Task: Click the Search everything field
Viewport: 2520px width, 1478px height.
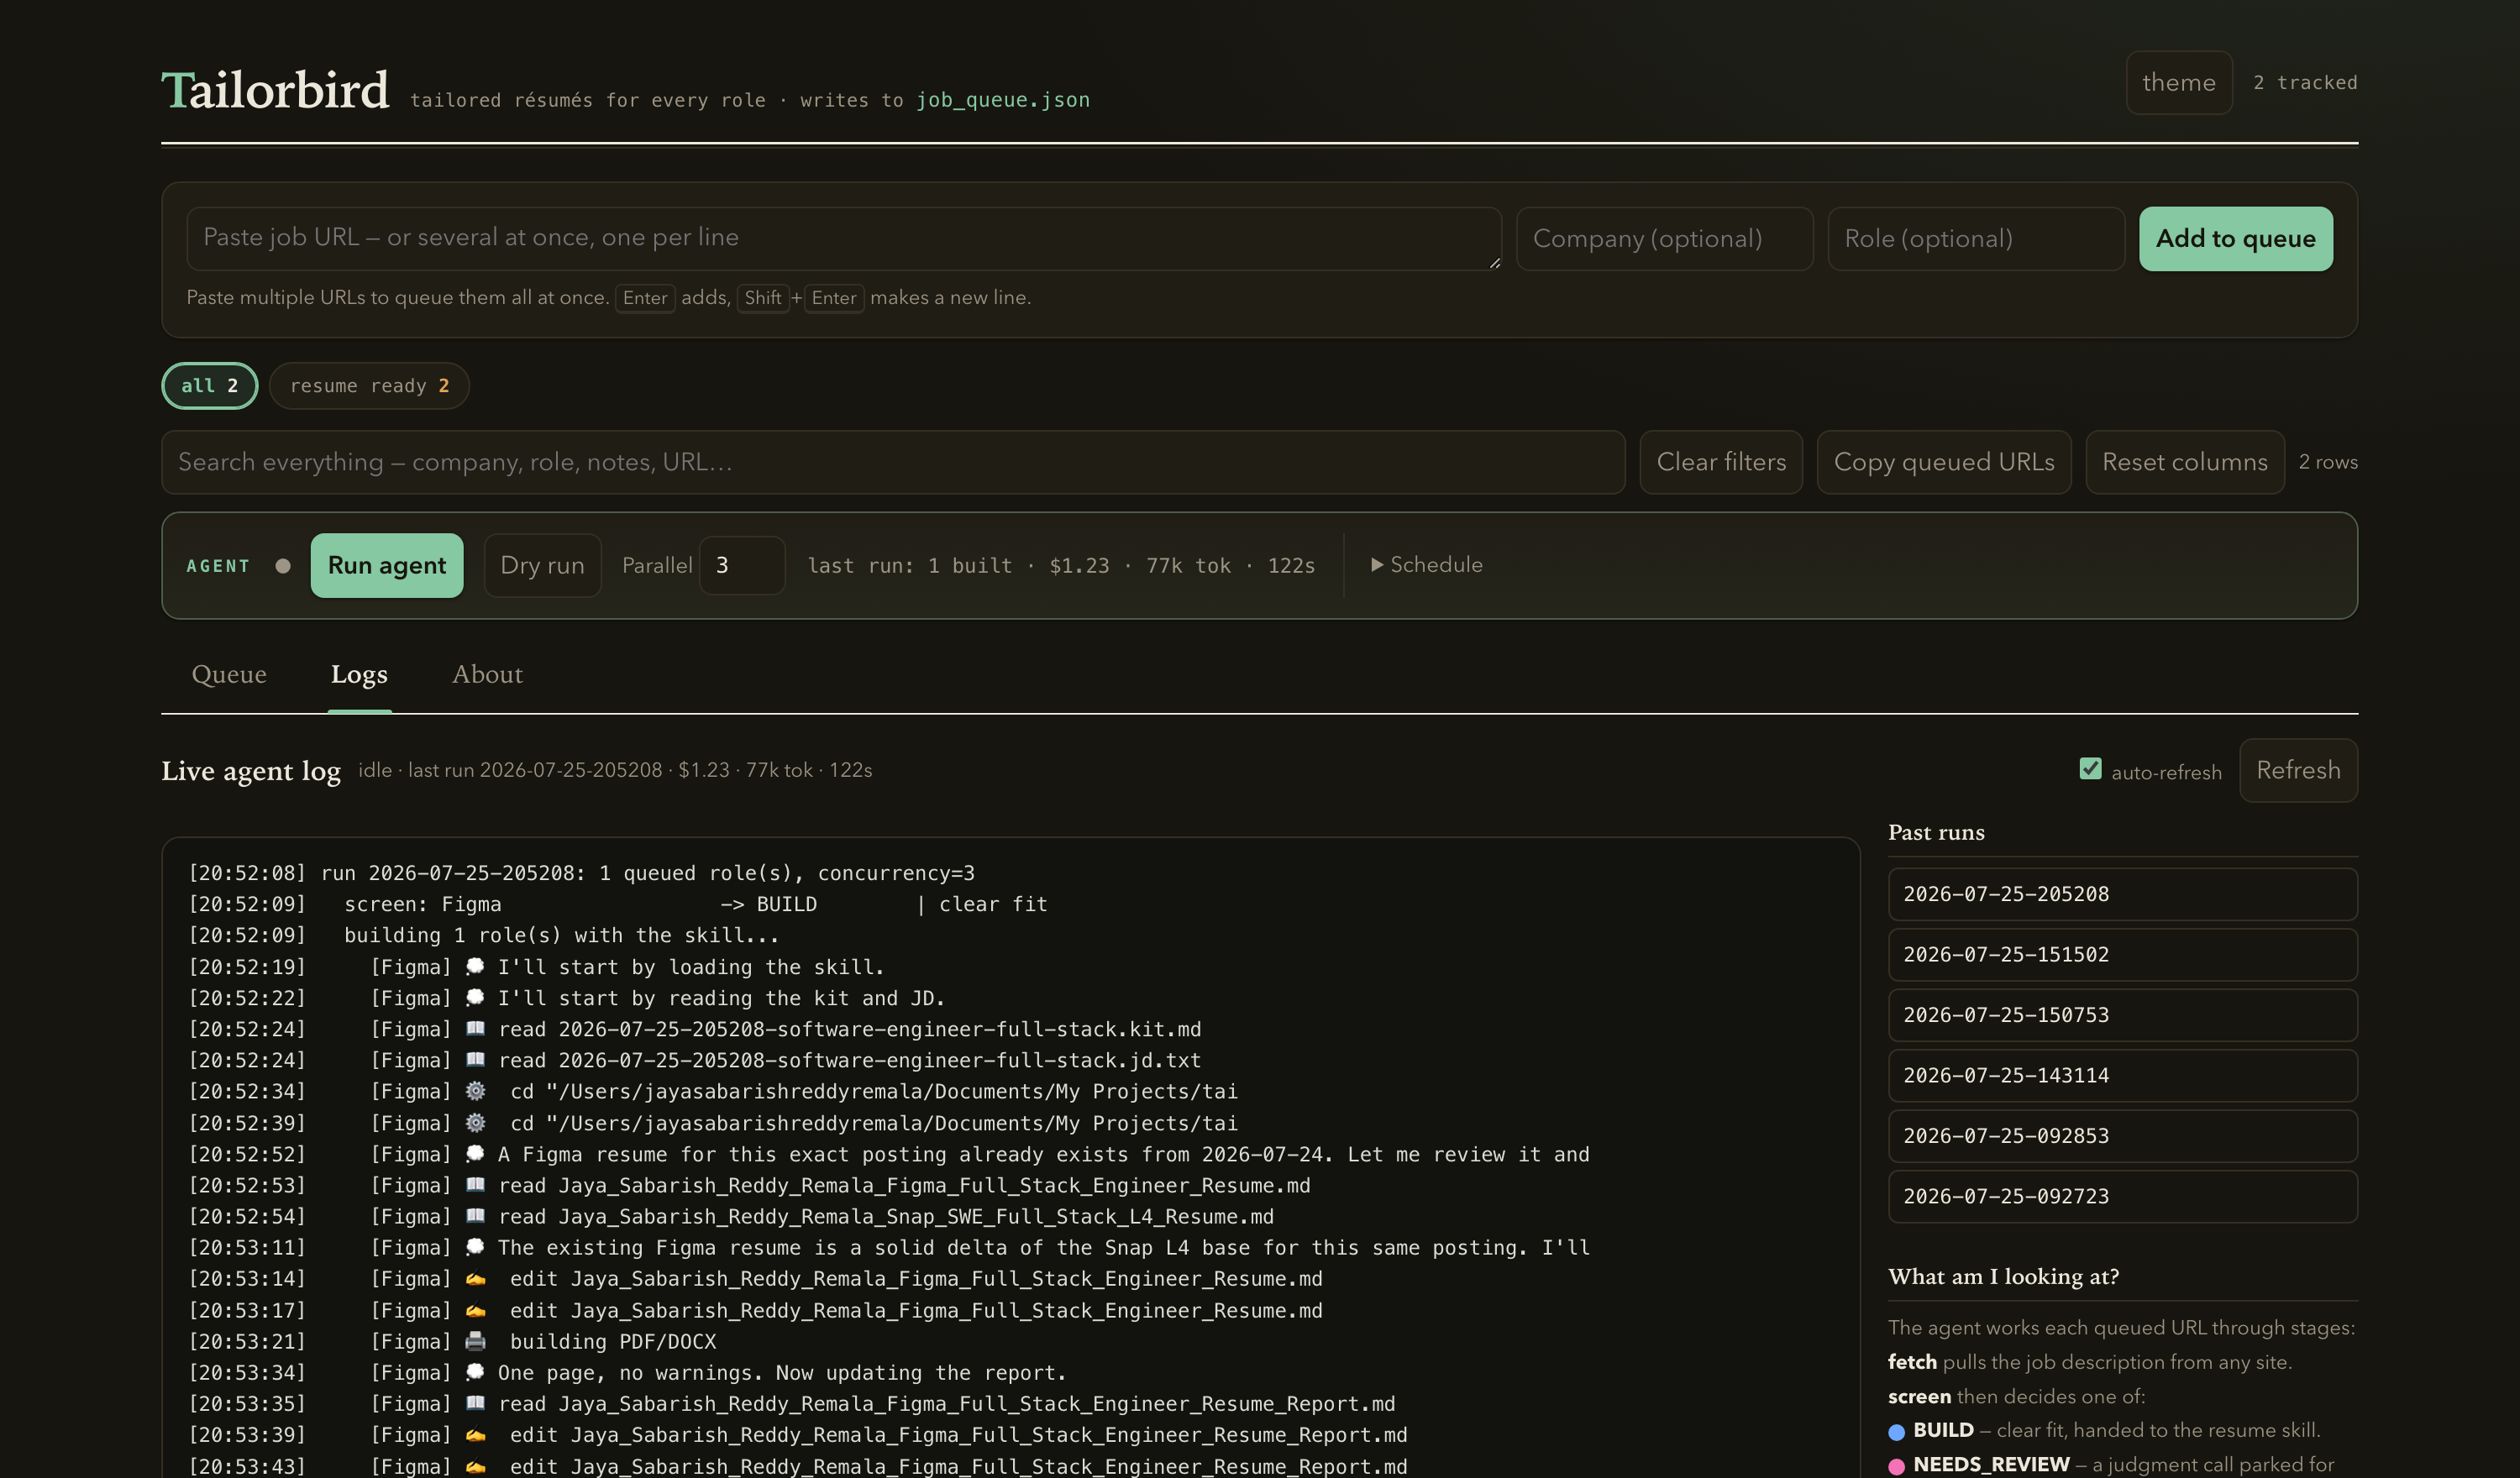Action: point(893,461)
